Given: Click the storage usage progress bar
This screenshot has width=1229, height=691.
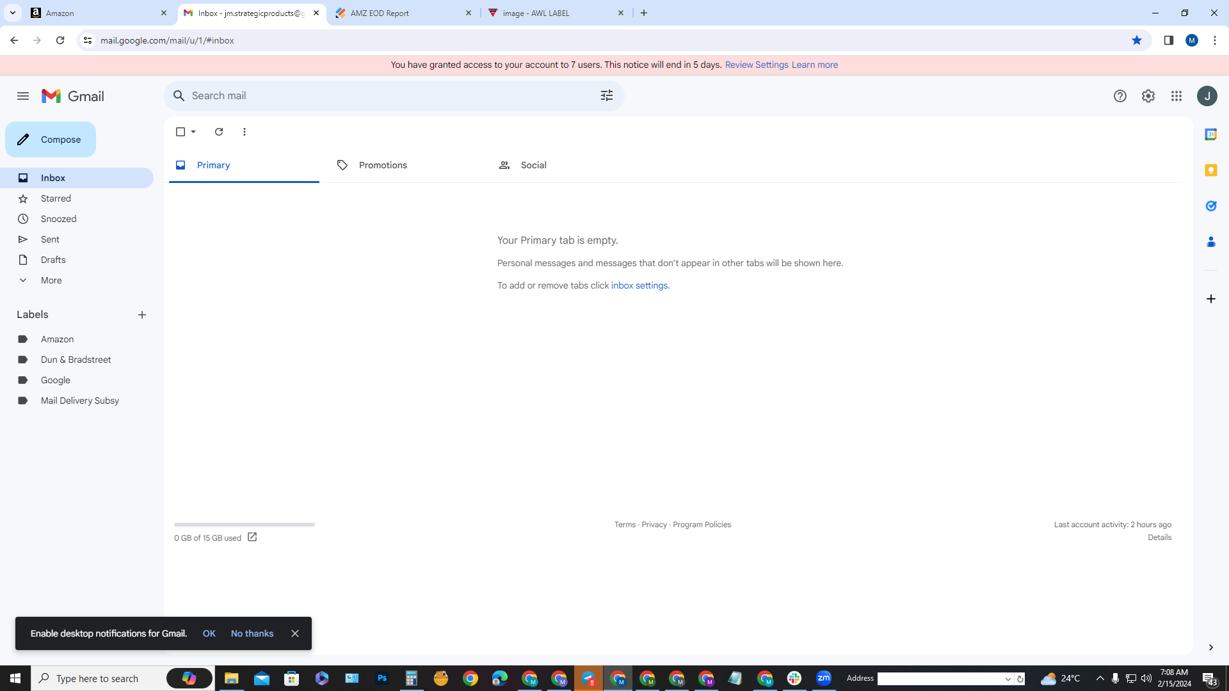Looking at the screenshot, I should click(245, 525).
